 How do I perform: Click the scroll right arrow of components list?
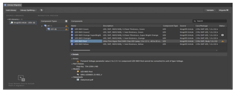(x=217, y=50)
